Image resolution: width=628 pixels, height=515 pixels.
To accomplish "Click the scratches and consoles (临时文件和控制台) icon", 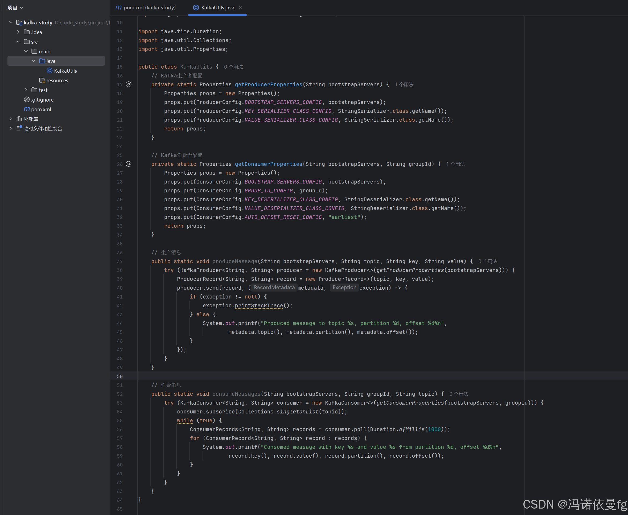I will (19, 128).
